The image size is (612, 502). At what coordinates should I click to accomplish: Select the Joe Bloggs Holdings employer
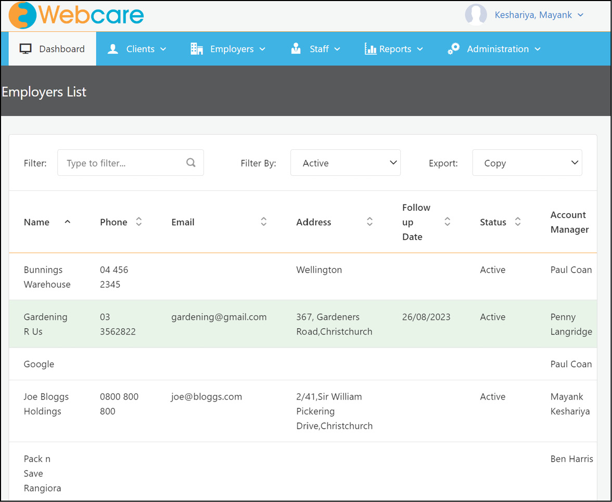(46, 404)
